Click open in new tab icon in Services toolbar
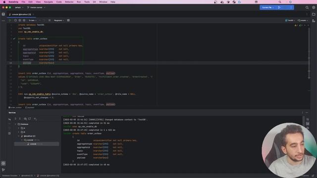The image size is (317, 178). (30, 119)
